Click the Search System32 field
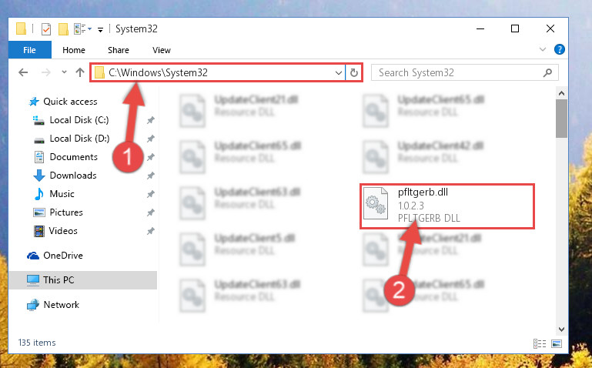The width and height of the screenshot is (592, 368). (x=459, y=72)
